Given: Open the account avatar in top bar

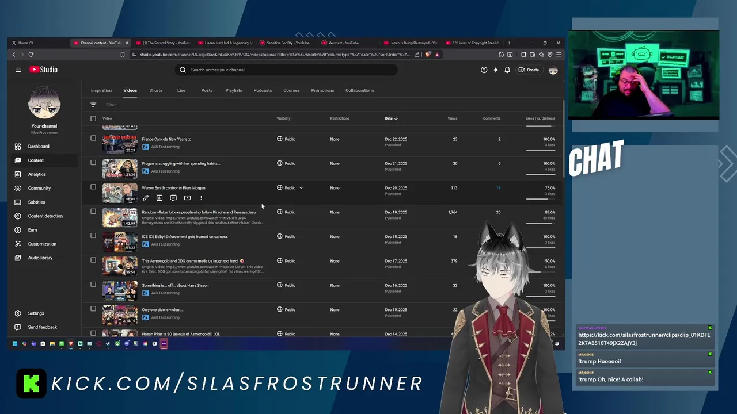Looking at the screenshot, I should click(x=553, y=70).
